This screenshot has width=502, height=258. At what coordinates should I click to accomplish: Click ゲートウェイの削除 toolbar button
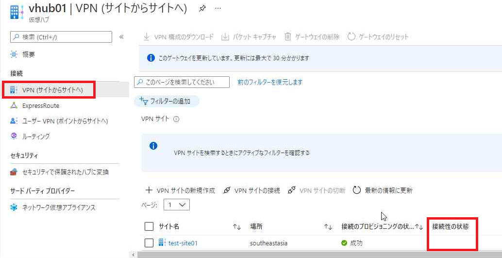point(312,36)
